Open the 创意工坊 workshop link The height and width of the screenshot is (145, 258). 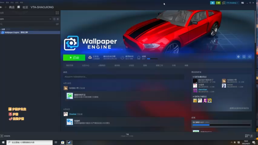(x=159, y=65)
